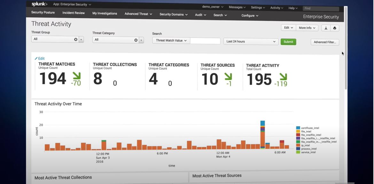
Task: Click the file_intelfile_intel legend swatch
Action: [x=298, y=135]
